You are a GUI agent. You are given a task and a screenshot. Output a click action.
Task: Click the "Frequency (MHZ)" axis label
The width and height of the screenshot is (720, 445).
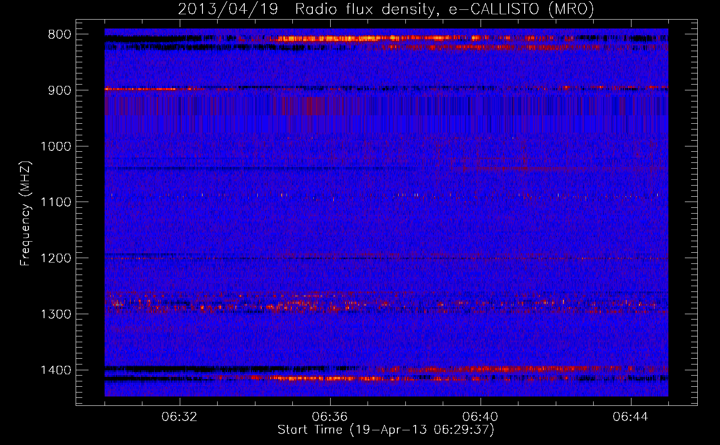tap(25, 214)
